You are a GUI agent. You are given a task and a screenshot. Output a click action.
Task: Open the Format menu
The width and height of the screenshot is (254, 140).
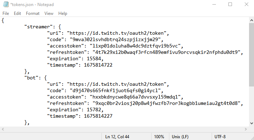tap(33, 13)
